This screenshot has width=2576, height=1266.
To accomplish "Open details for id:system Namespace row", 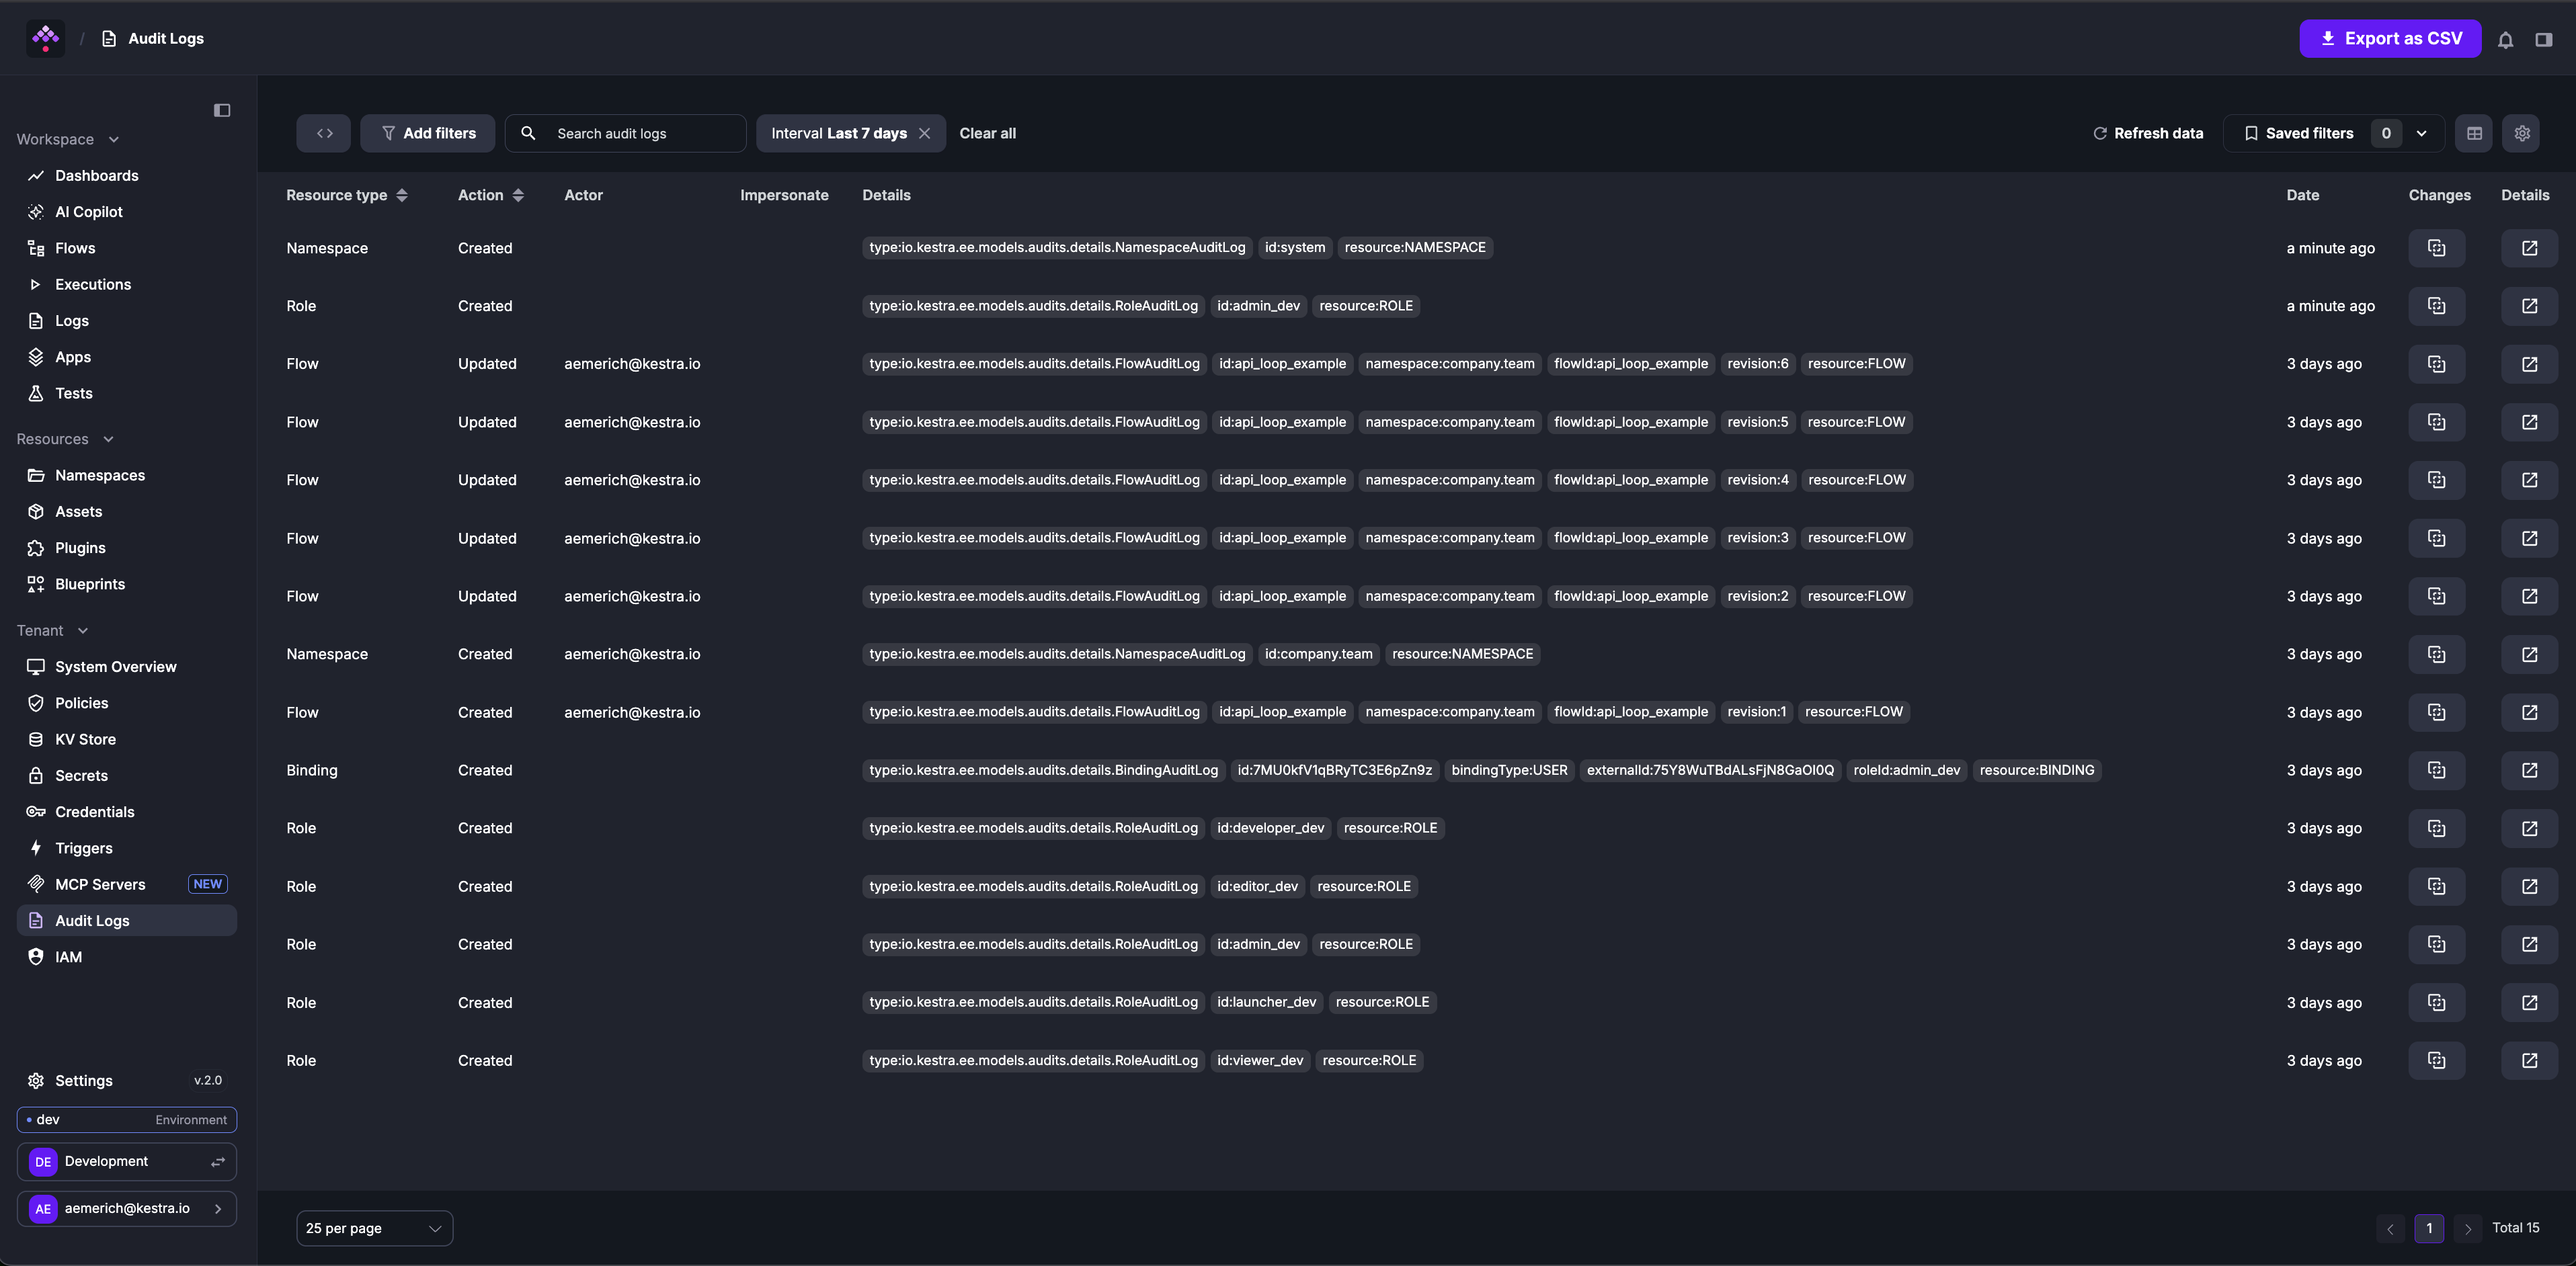I will [x=2529, y=248].
